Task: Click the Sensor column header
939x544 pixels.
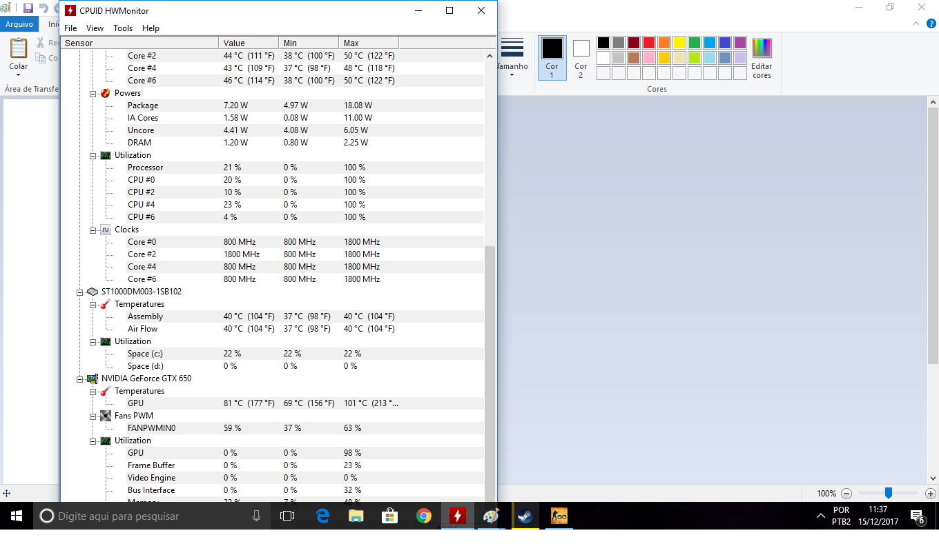Action: 140,43
